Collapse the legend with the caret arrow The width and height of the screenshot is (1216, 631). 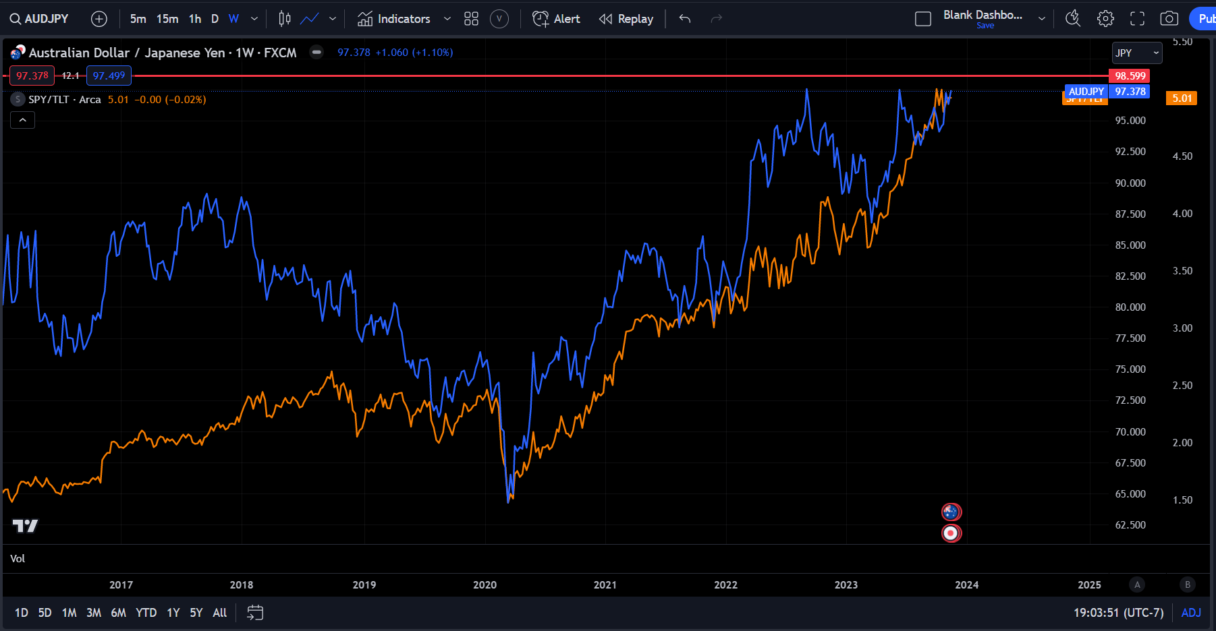point(22,119)
